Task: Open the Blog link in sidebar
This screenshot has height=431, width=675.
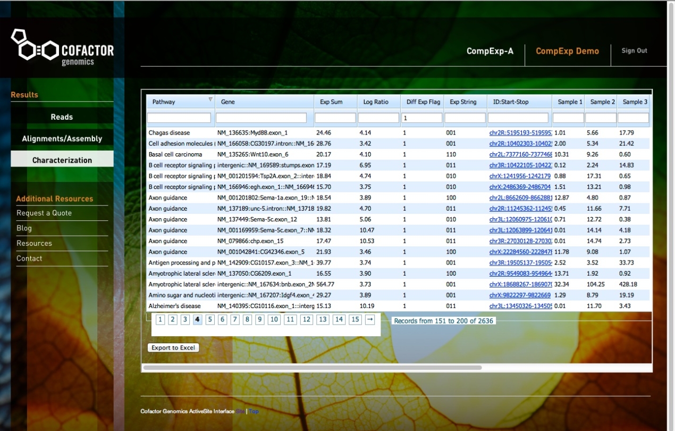Action: [24, 228]
